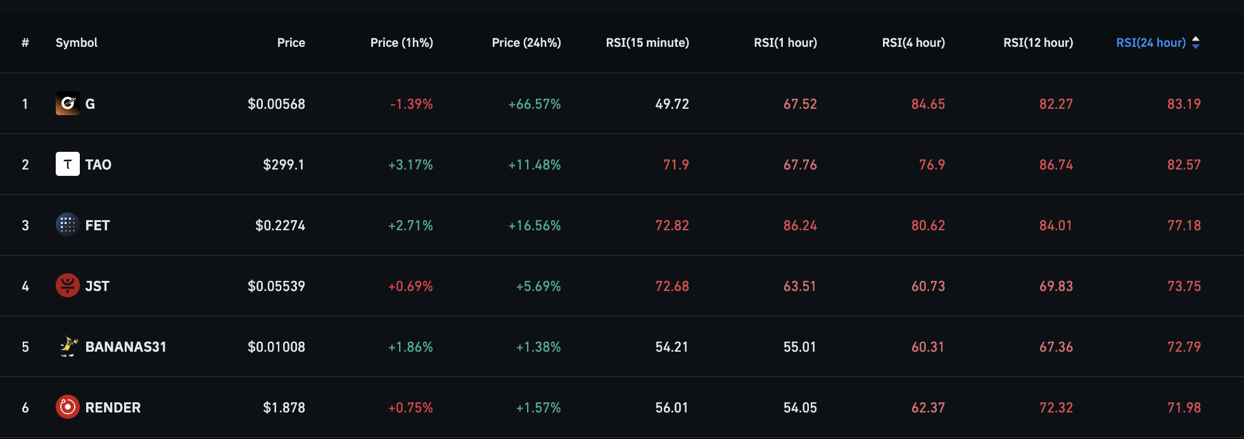The width and height of the screenshot is (1244, 439).
Task: Click the FET dotted circle logo
Action: pyautogui.click(x=68, y=225)
